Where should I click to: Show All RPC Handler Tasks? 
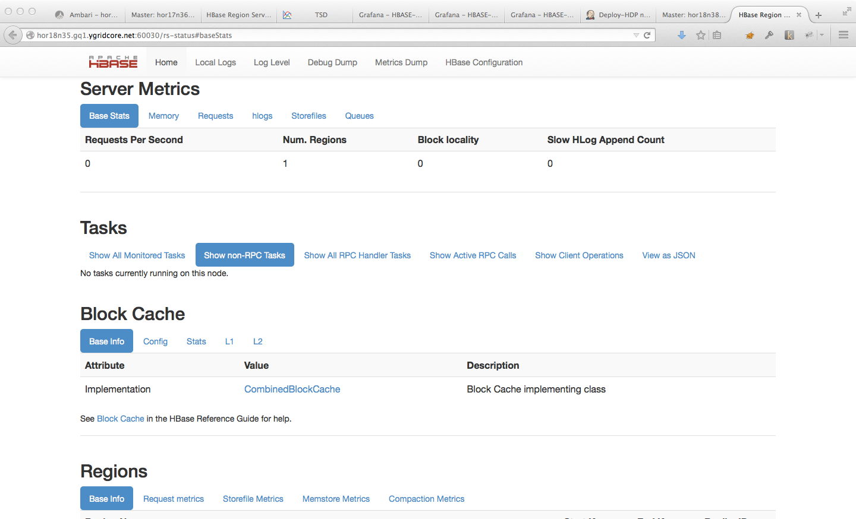coord(357,255)
